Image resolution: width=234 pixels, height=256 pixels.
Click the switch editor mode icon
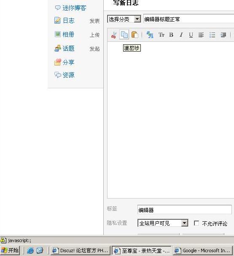(150, 35)
